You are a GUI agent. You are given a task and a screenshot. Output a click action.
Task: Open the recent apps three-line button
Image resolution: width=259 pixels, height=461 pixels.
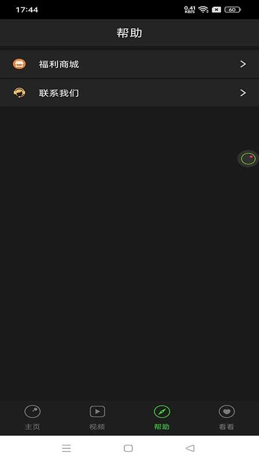(x=66, y=448)
